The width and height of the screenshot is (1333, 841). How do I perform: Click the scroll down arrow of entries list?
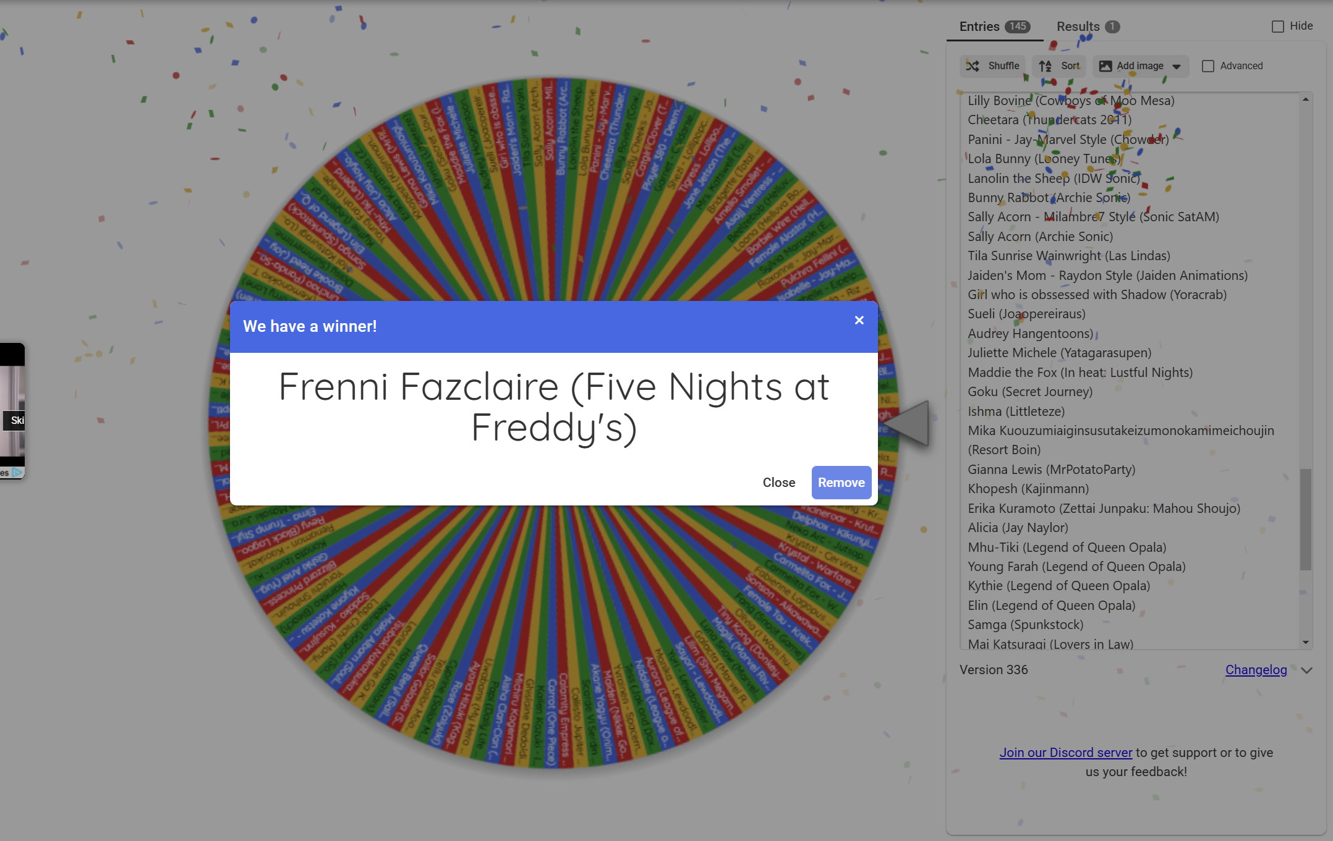[1306, 643]
